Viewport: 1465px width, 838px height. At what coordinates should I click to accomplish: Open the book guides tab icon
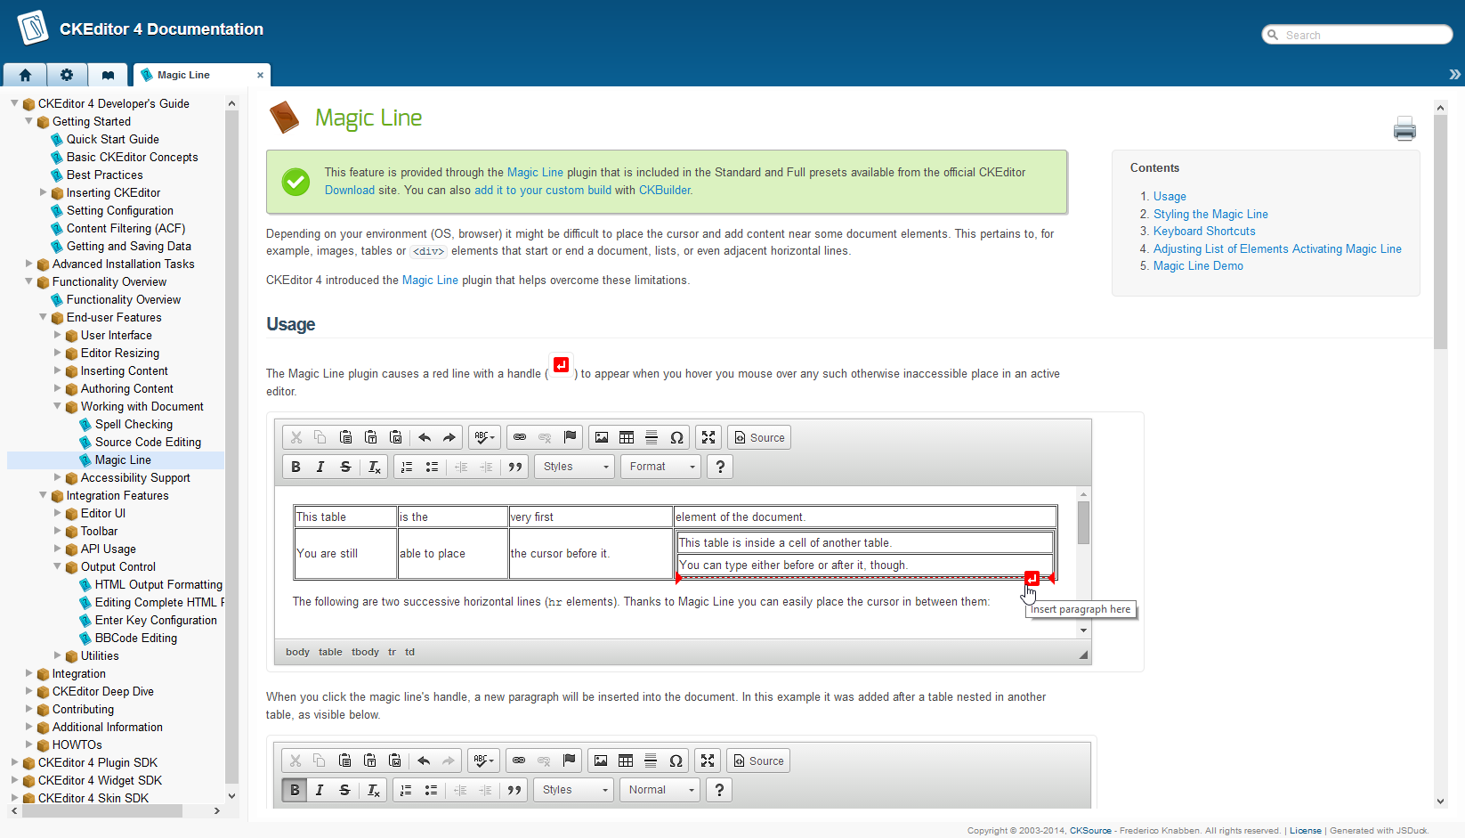tap(108, 75)
